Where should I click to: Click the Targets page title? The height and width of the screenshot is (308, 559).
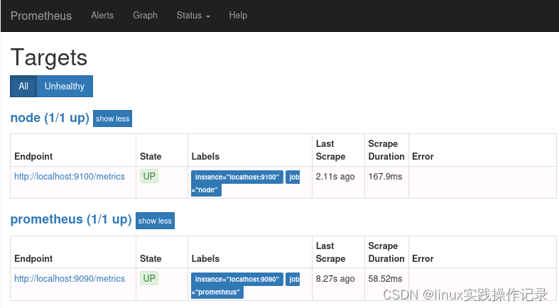49,57
